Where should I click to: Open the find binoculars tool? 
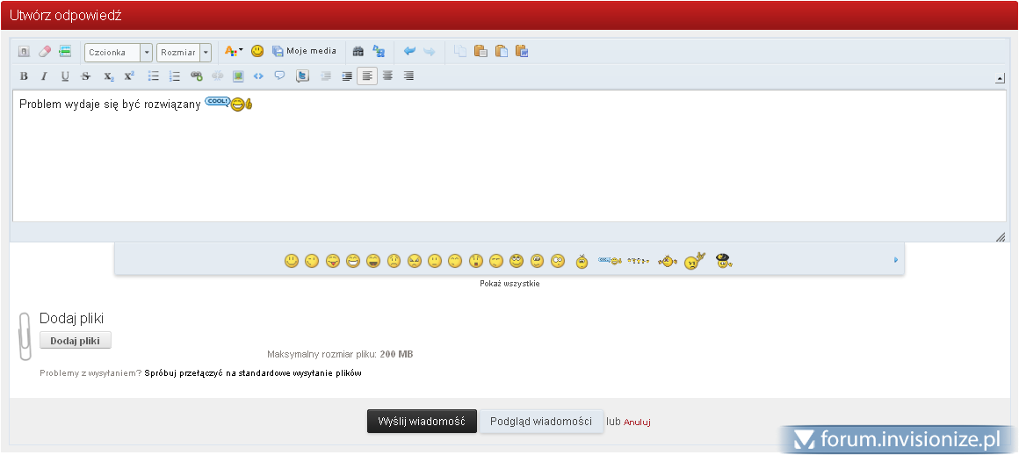click(x=358, y=52)
